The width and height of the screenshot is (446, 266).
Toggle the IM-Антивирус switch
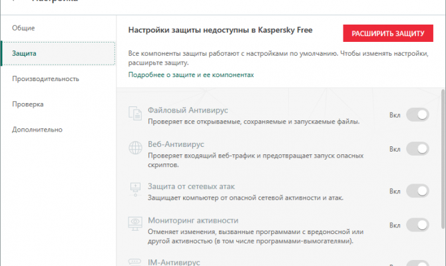(417, 263)
